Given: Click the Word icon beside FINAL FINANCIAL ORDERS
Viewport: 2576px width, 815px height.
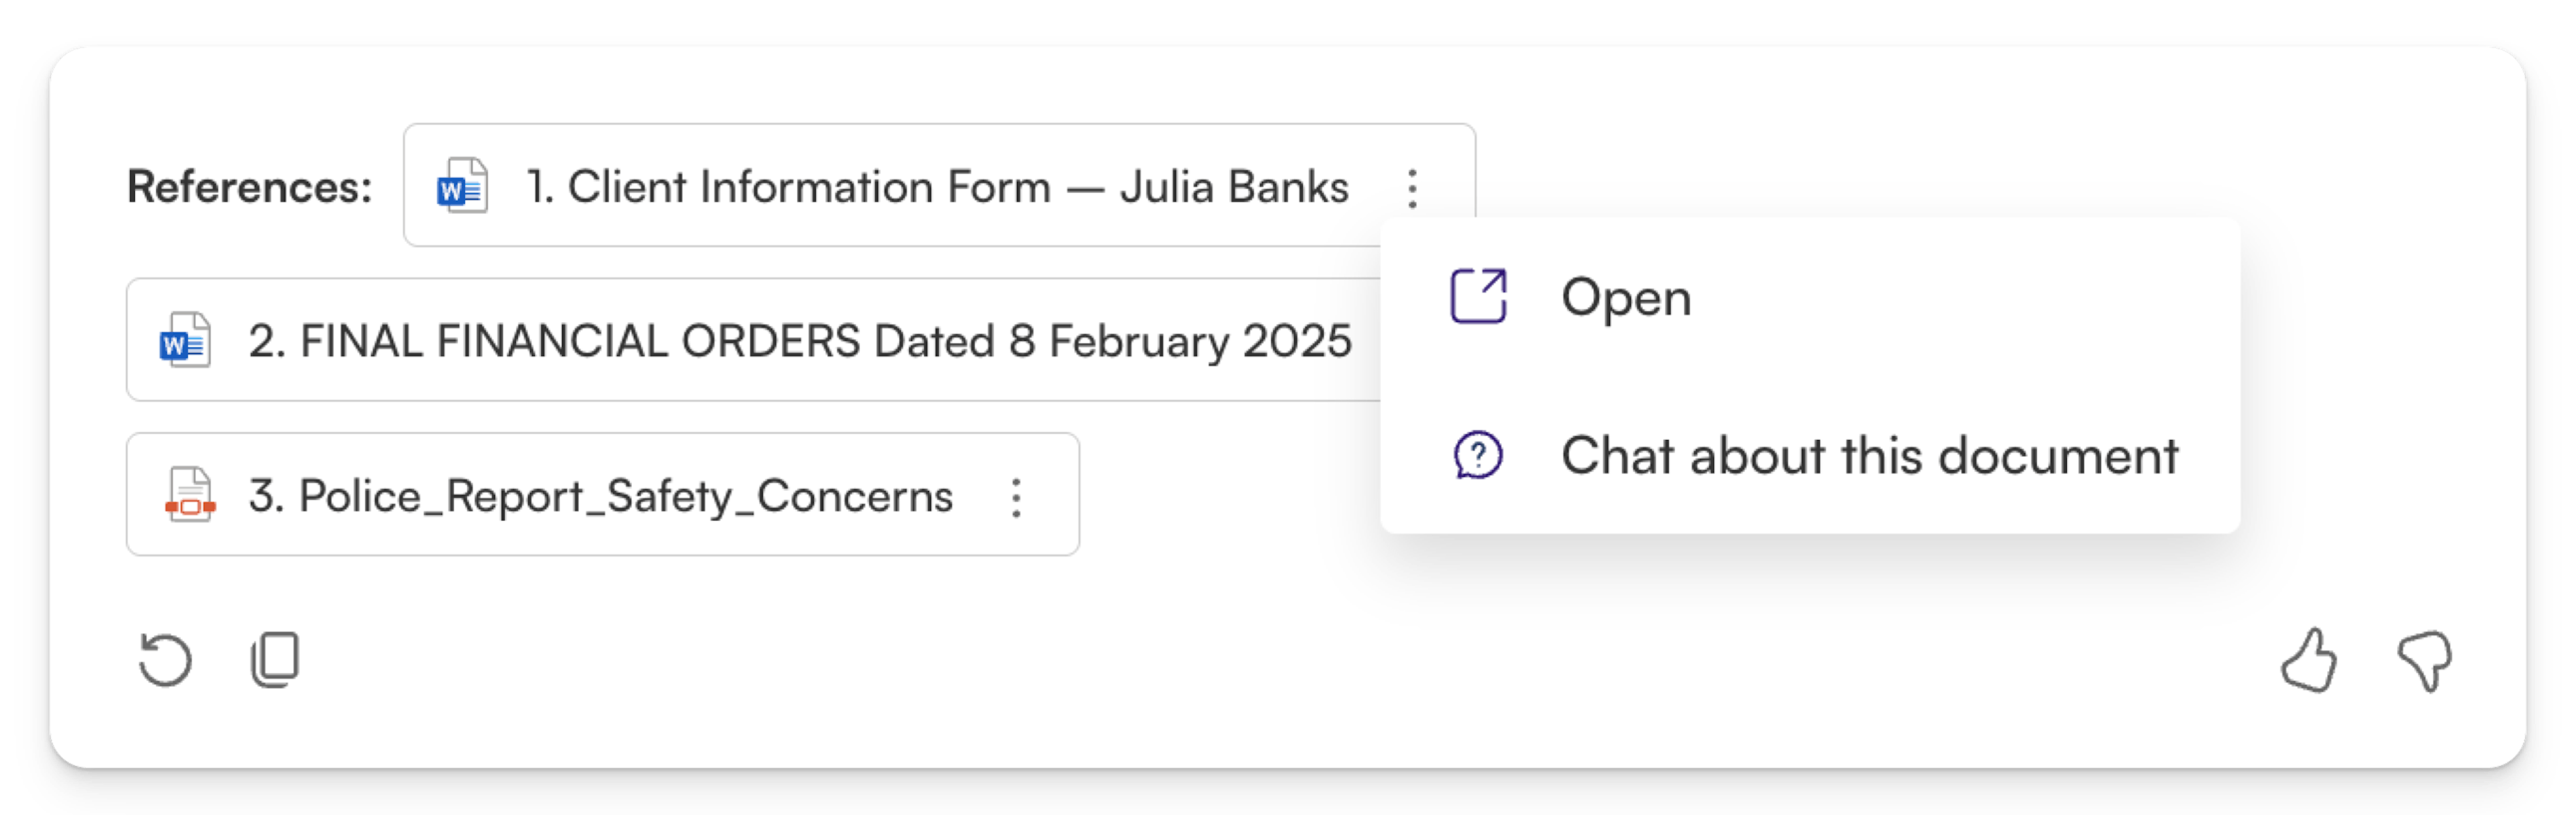Looking at the screenshot, I should click(185, 341).
